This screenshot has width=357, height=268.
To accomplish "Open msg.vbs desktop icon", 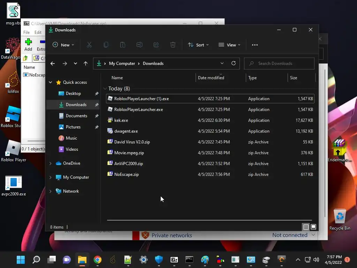I will 13,14.
